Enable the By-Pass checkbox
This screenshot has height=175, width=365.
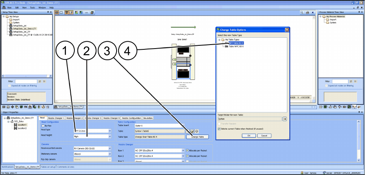[x=43, y=126]
